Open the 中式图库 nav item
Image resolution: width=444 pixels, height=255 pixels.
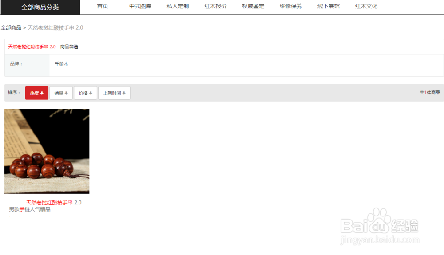click(140, 6)
